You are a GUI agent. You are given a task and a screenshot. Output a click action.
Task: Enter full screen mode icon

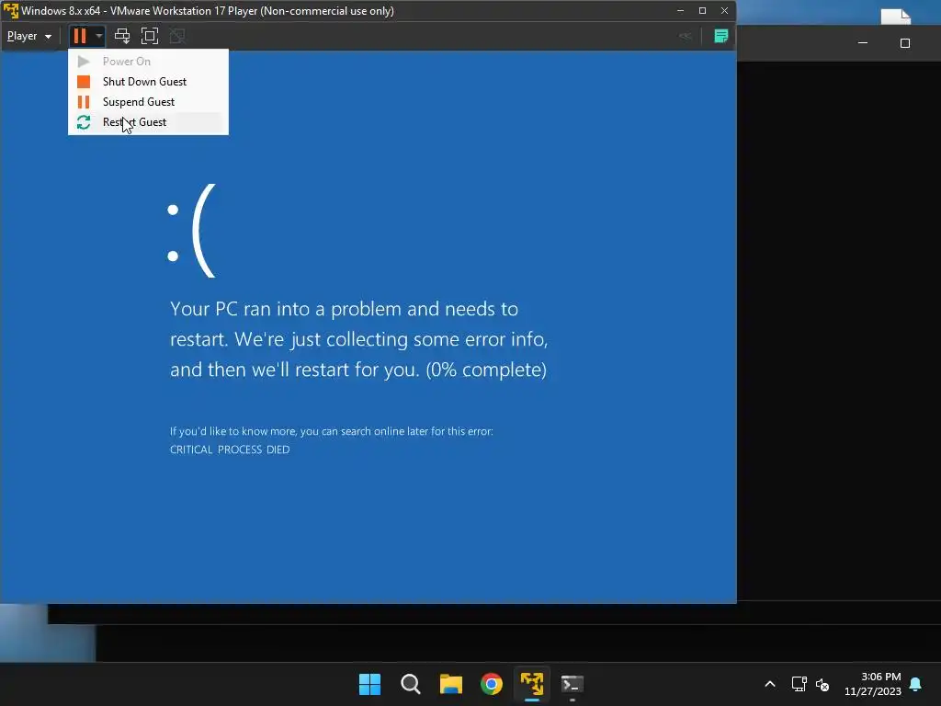(x=150, y=36)
